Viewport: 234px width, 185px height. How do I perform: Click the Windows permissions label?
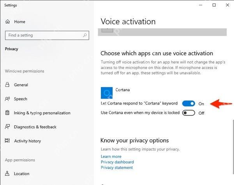tap(25, 71)
